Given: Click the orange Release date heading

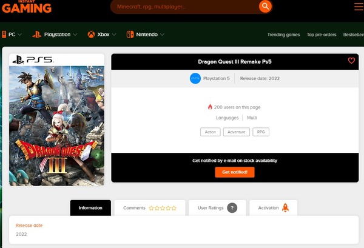Looking at the screenshot, I should click(x=29, y=226).
